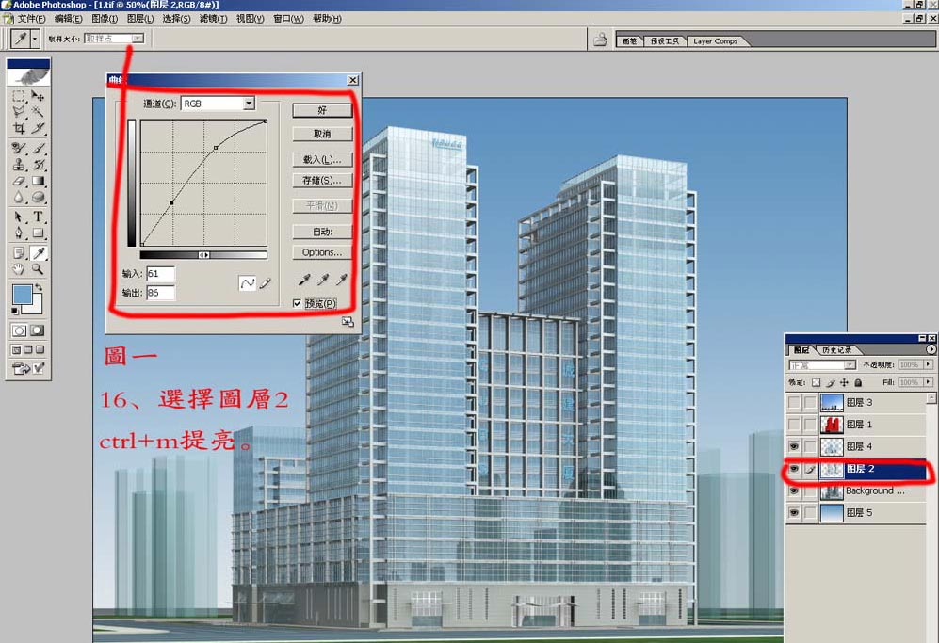The height and width of the screenshot is (643, 939).
Task: Click the 输出 output value field
Action: coord(160,293)
